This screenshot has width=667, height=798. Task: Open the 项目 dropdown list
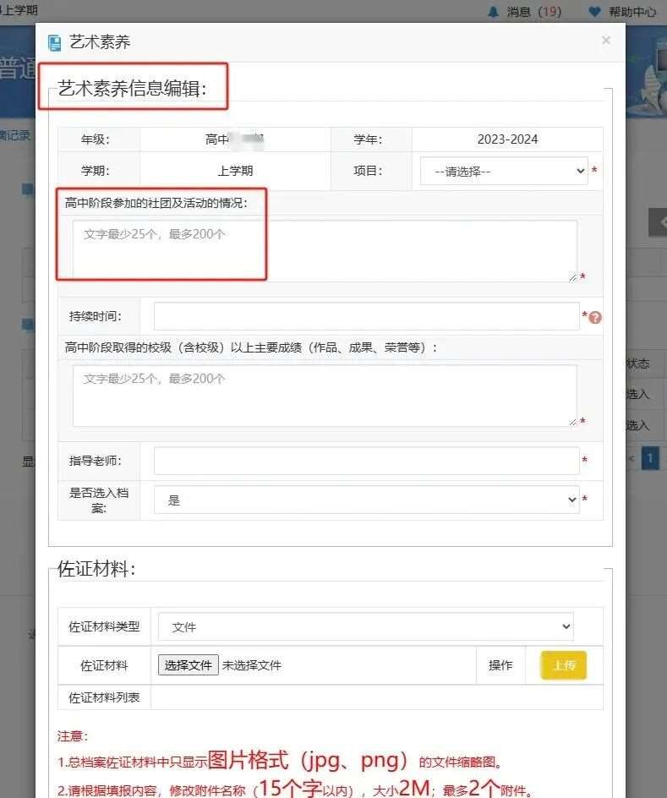click(x=504, y=171)
